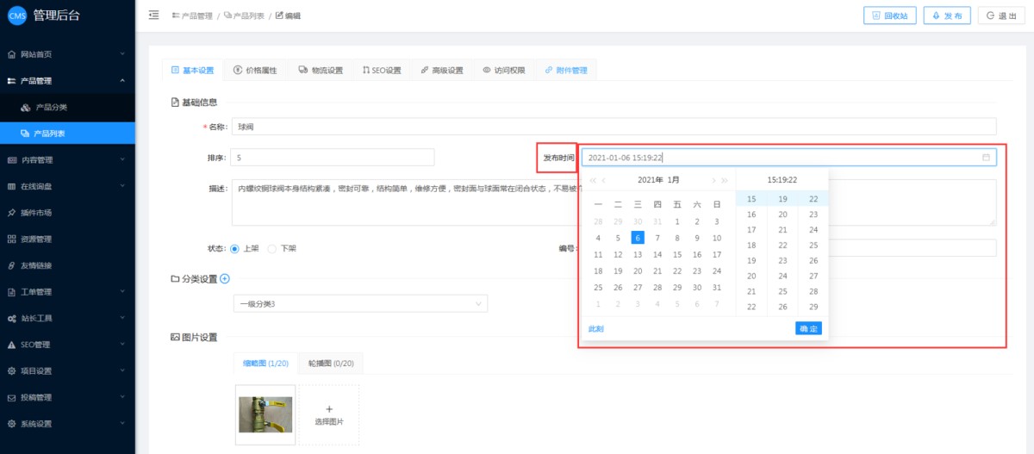This screenshot has width=1034, height=454.
Task: Collapse the 产品管理 sidebar menu
Action: click(67, 81)
